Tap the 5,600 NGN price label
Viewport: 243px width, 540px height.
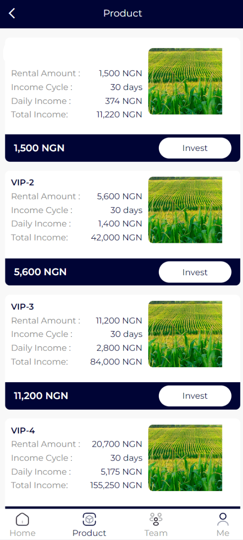(40, 272)
